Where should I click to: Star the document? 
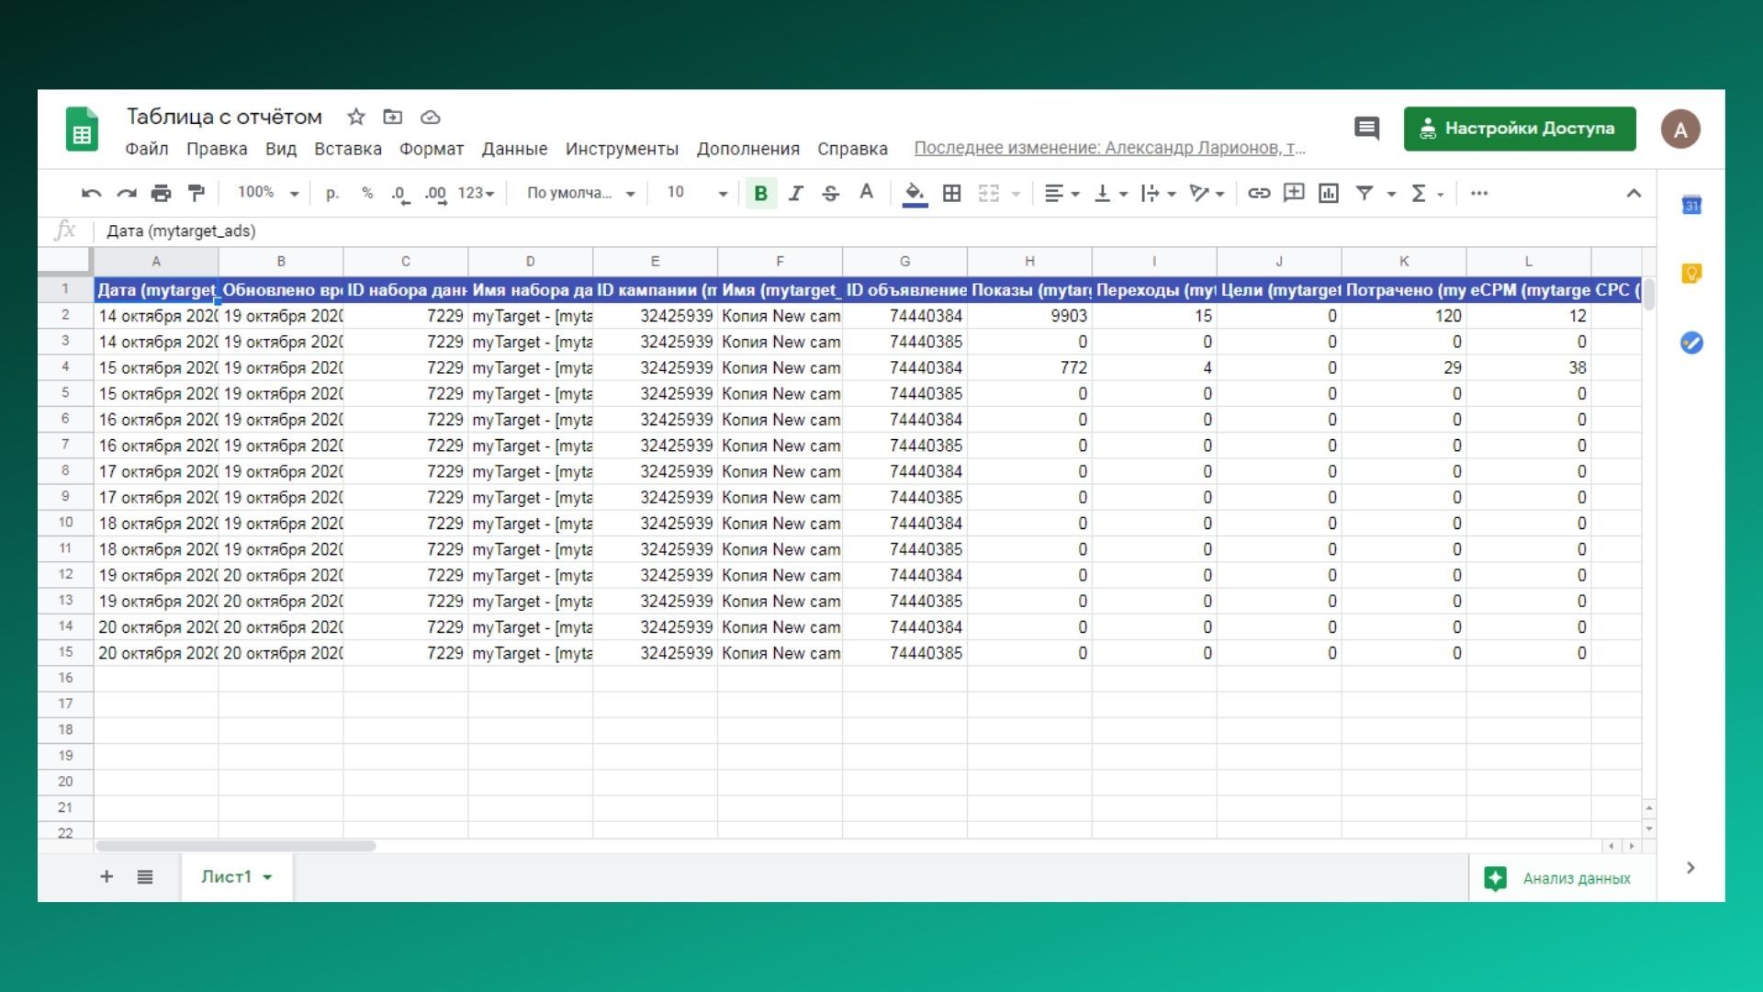[356, 117]
